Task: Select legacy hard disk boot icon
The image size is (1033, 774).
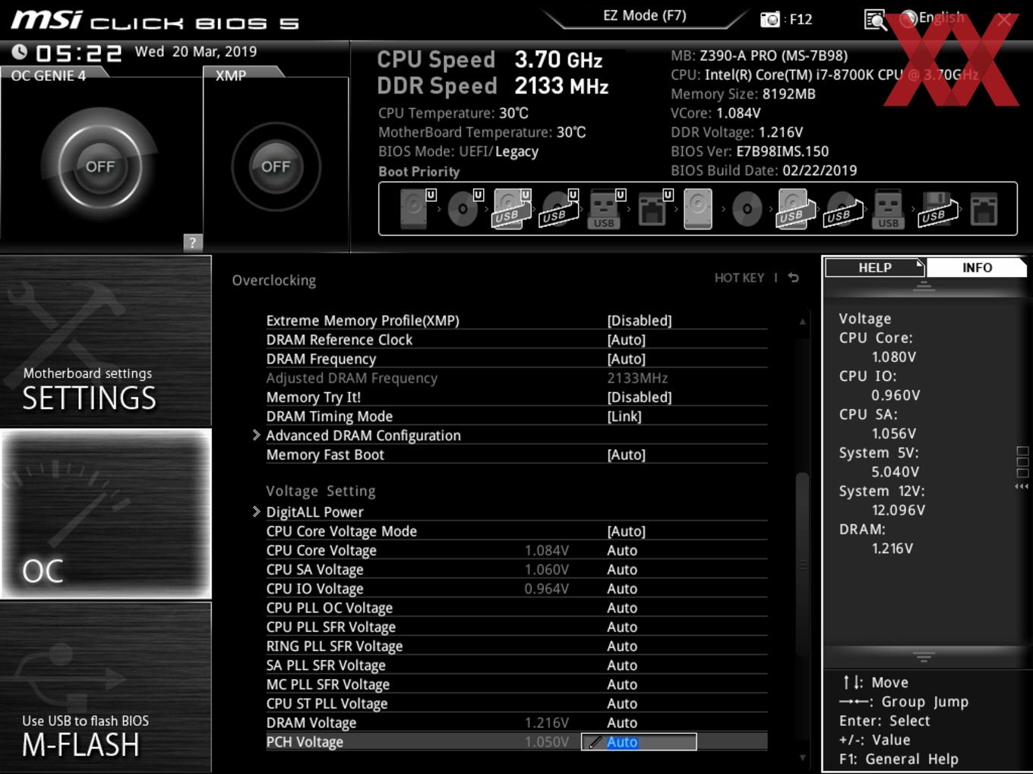Action: (x=698, y=209)
